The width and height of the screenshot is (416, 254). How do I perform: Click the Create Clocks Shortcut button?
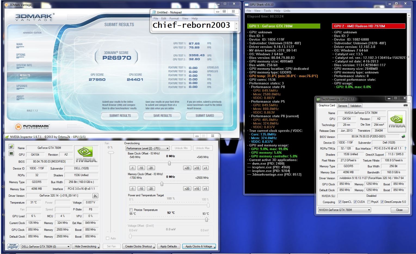pyautogui.click(x=139, y=246)
